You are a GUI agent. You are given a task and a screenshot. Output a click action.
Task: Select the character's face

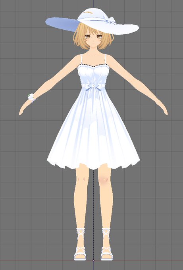pos(93,40)
